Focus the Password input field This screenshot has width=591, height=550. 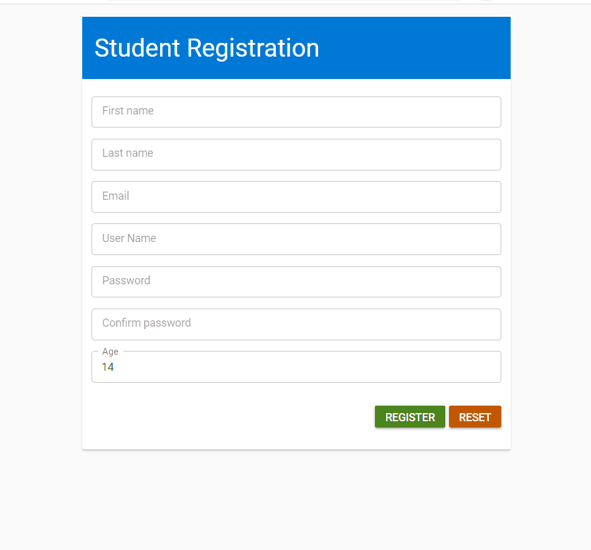point(296,282)
